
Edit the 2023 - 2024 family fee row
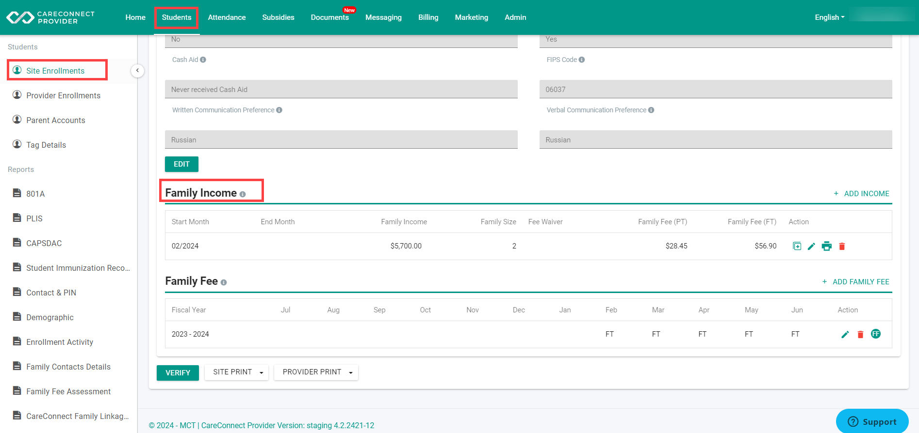845,334
